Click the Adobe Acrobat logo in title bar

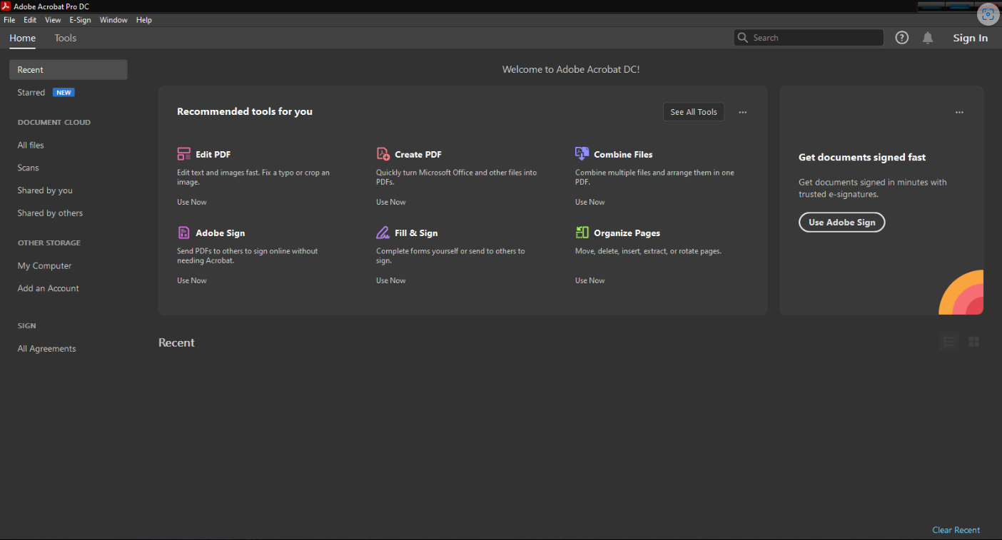pos(6,6)
